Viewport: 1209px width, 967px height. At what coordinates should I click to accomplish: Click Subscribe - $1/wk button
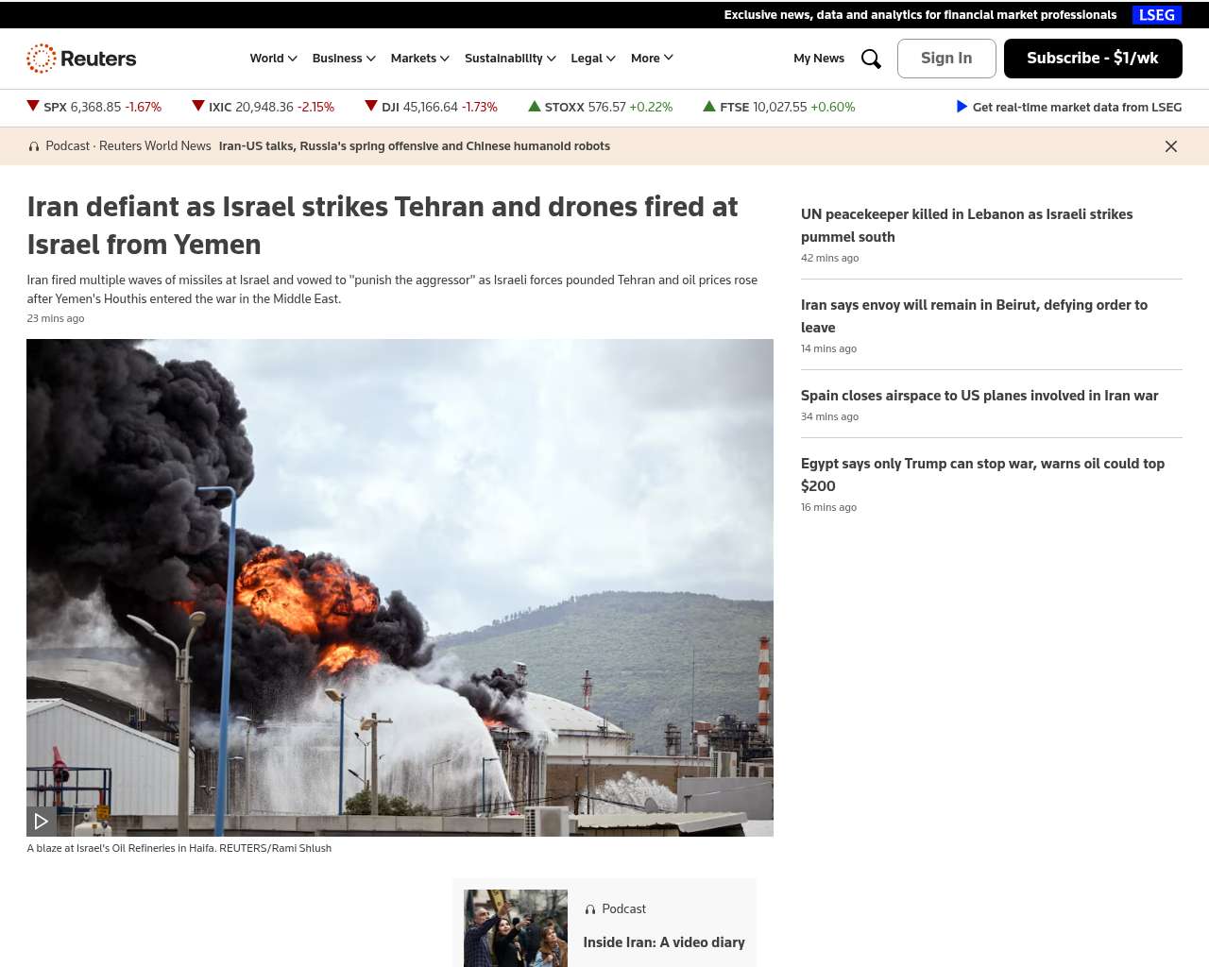[1093, 59]
